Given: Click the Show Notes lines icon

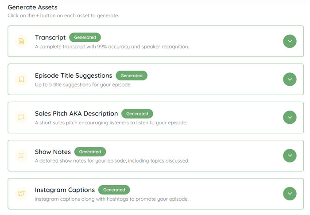Looking at the screenshot, I should [21, 155].
